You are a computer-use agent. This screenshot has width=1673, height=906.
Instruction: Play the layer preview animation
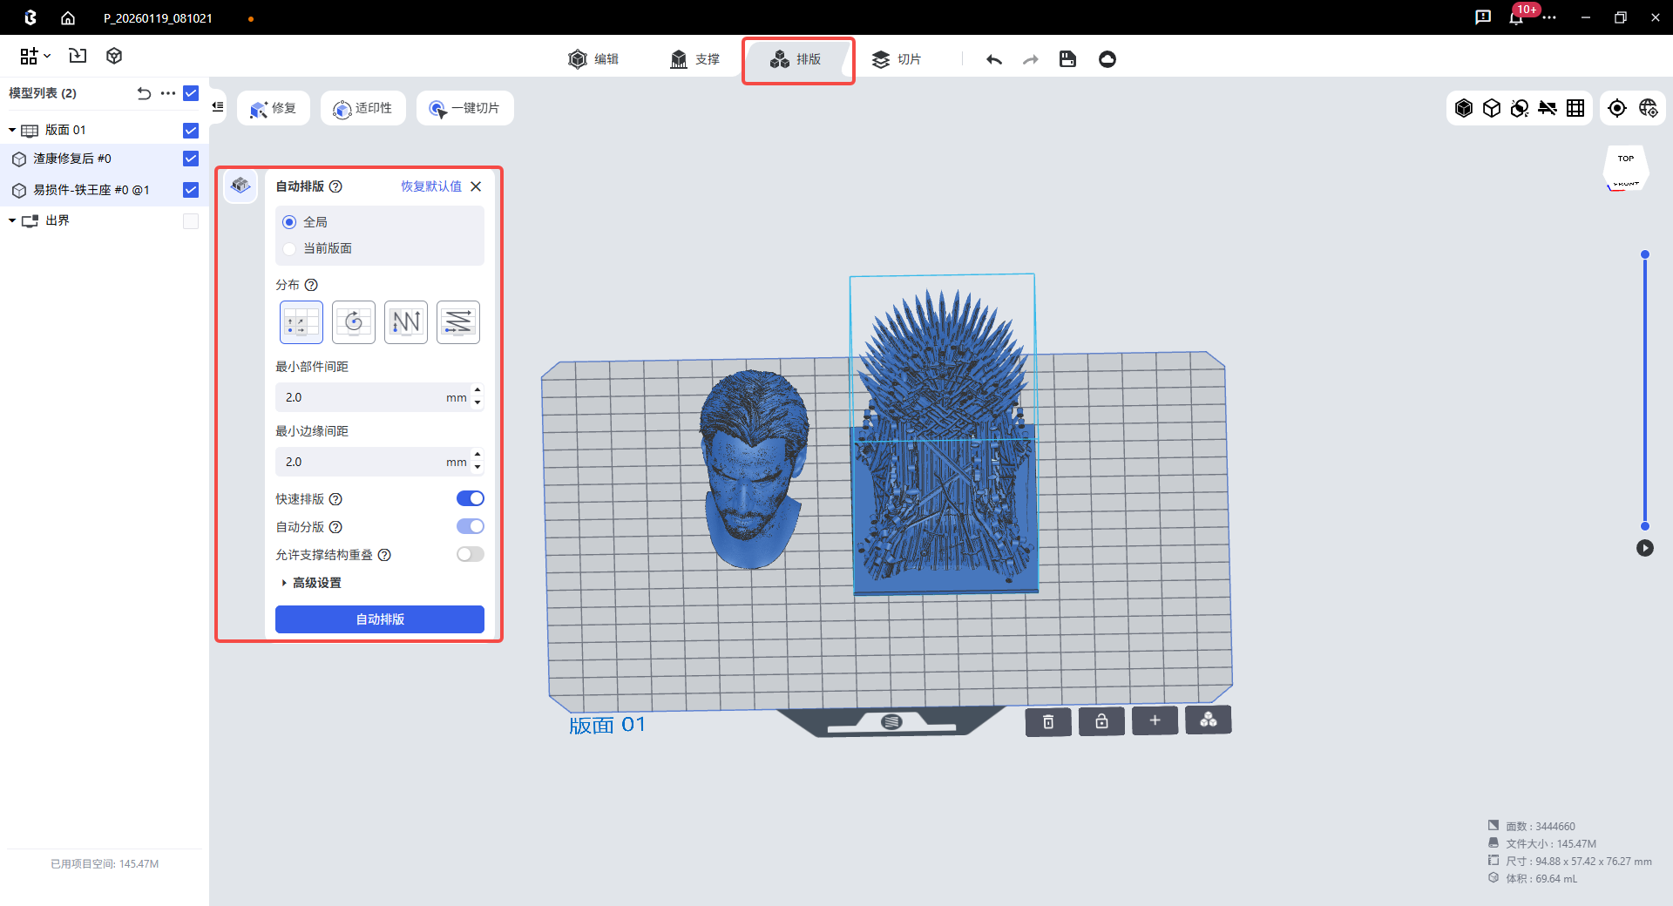point(1645,548)
